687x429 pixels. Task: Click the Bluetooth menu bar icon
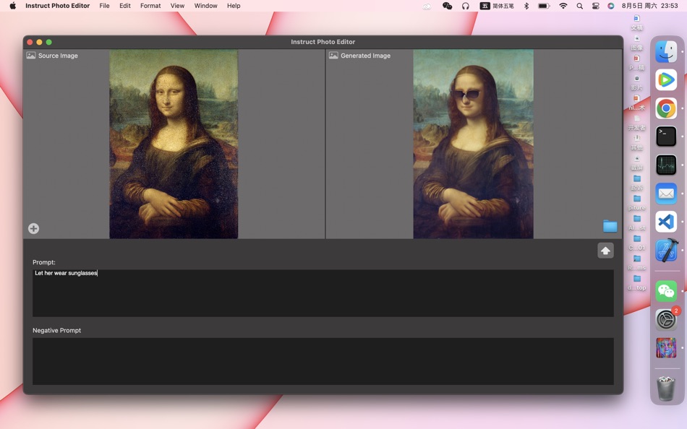coord(526,6)
